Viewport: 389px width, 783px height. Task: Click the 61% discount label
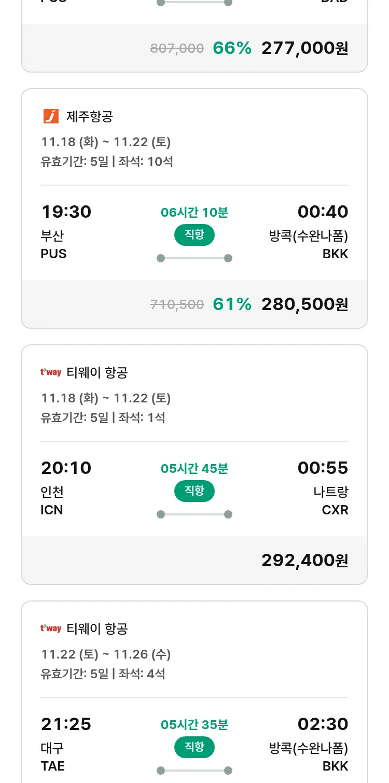[232, 304]
